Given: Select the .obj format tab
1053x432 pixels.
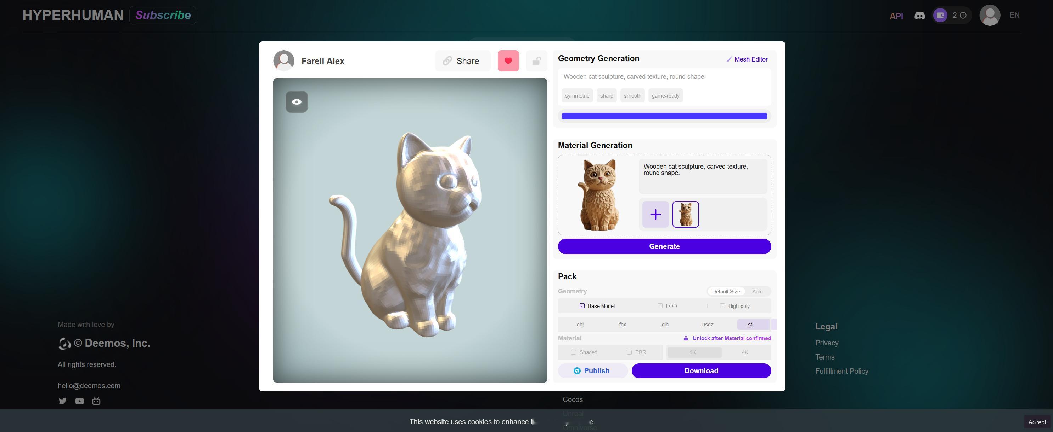Looking at the screenshot, I should pos(579,325).
